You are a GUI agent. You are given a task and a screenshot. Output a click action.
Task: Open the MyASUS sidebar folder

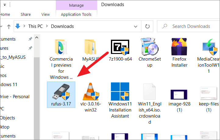click(x=13, y=57)
